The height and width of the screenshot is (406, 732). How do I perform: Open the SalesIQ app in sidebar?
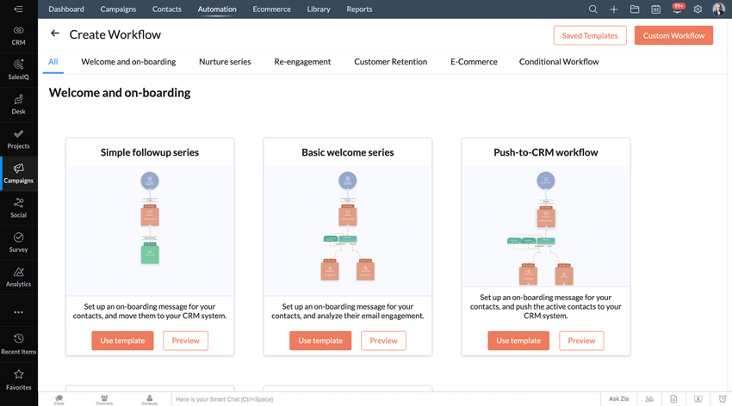click(x=18, y=70)
